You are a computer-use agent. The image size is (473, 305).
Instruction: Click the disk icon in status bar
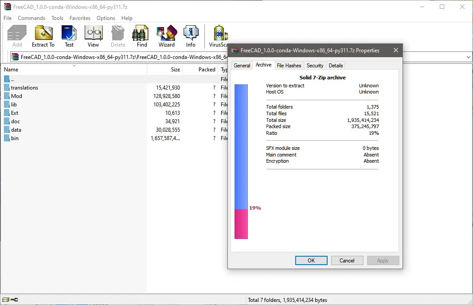(x=6, y=300)
